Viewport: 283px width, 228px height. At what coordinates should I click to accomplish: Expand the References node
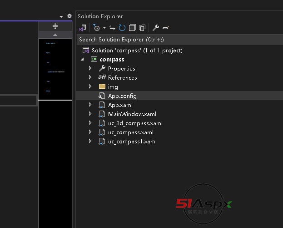pyautogui.click(x=90, y=77)
